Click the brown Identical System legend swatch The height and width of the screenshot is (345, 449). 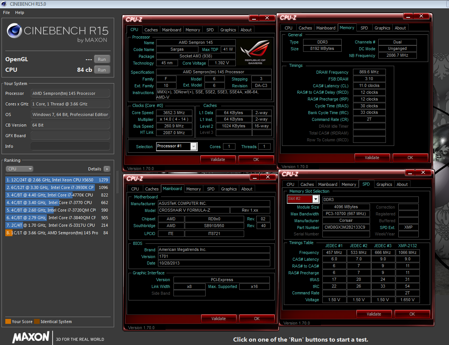pos(37,322)
